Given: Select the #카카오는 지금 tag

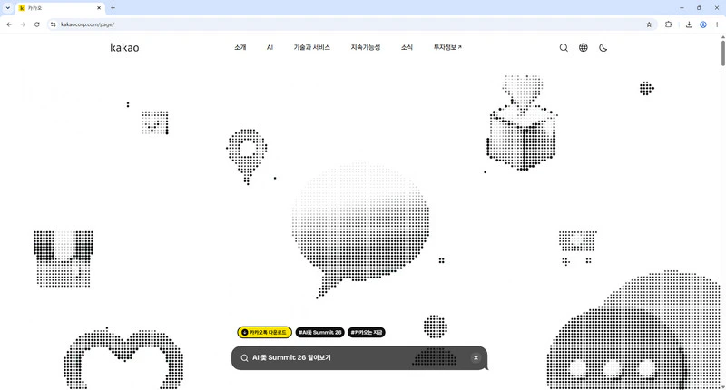Looking at the screenshot, I should [x=367, y=332].
